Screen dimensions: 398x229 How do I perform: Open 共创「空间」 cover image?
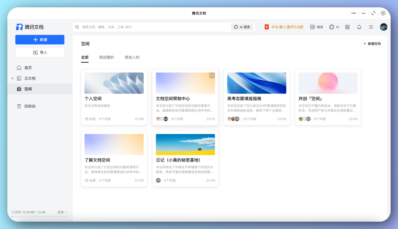(x=328, y=83)
